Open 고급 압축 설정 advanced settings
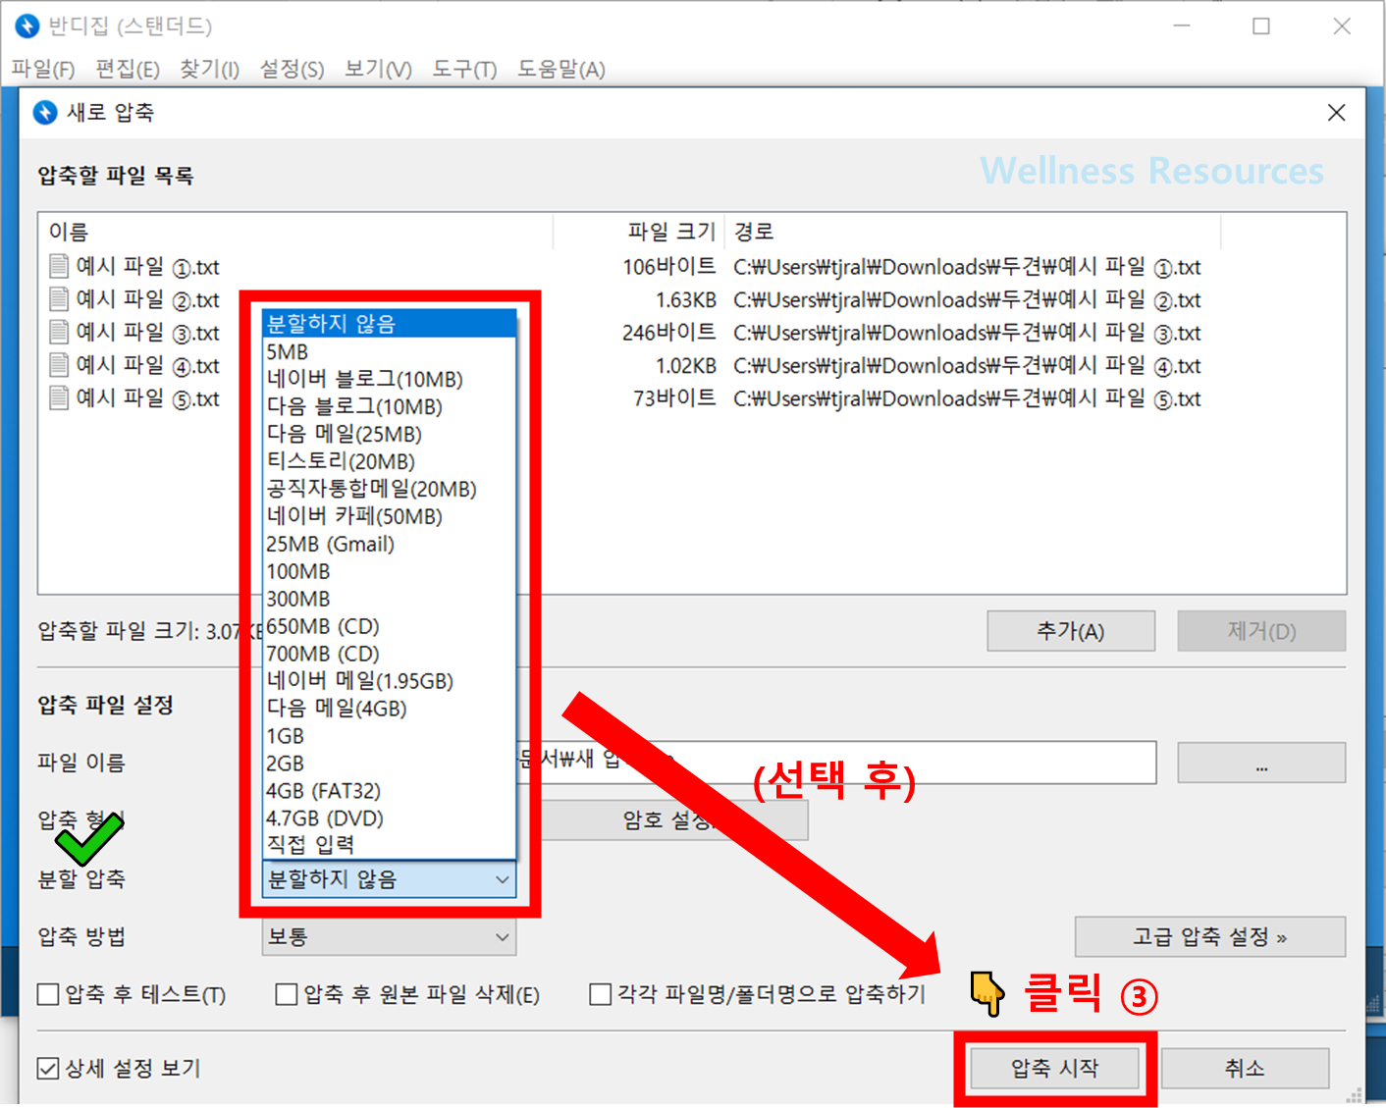The height and width of the screenshot is (1108, 1386). tap(1210, 937)
